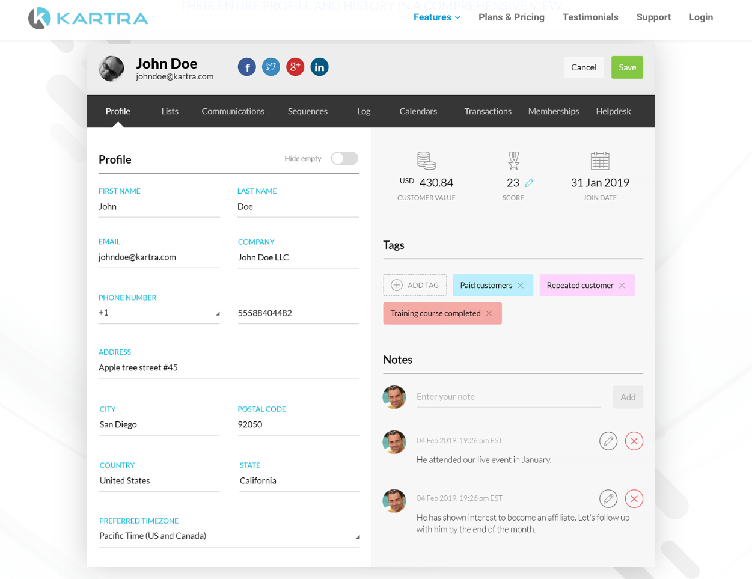Open Plans & Pricing page

tap(512, 17)
